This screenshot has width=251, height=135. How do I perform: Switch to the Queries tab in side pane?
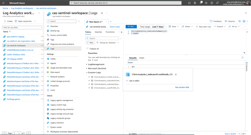tap(98, 32)
